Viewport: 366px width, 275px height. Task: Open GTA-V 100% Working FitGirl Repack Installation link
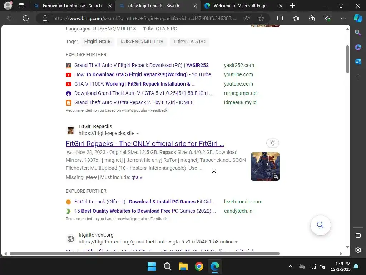click(x=134, y=84)
